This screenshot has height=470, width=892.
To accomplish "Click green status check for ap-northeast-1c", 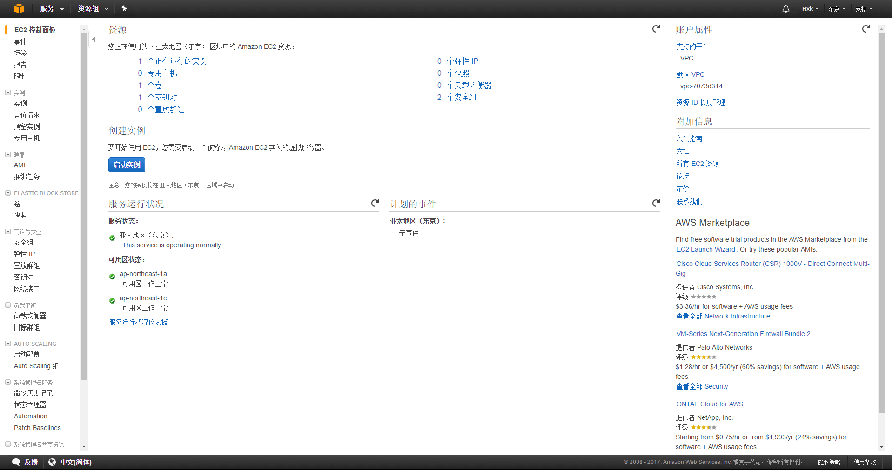I will 112,301.
